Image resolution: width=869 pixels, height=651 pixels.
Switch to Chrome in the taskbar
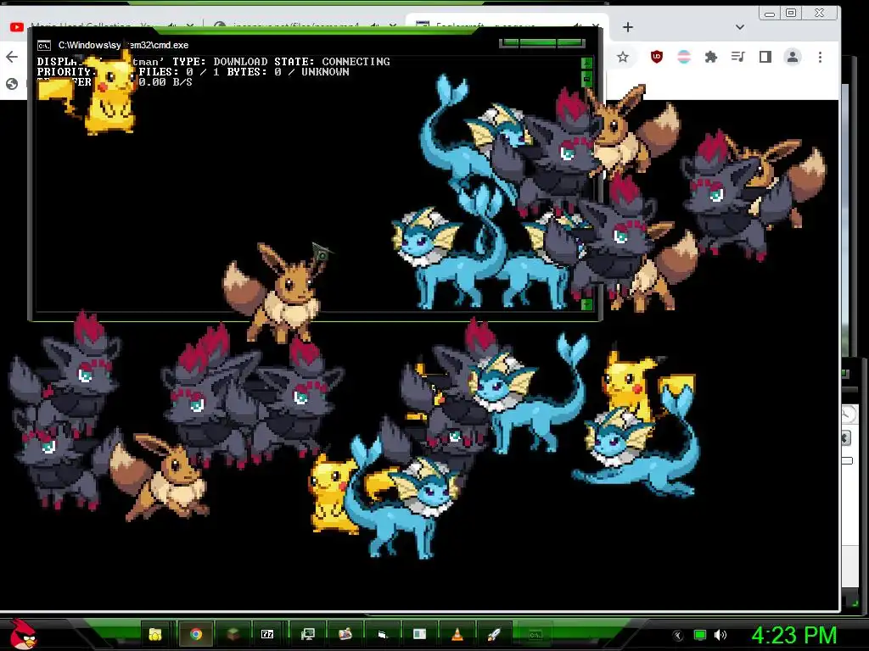pos(196,634)
